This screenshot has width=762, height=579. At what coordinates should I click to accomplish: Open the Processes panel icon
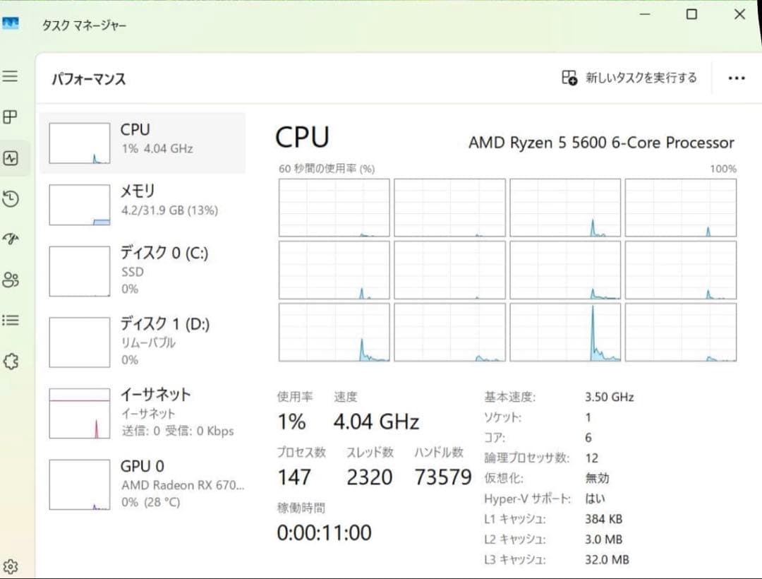tap(11, 117)
